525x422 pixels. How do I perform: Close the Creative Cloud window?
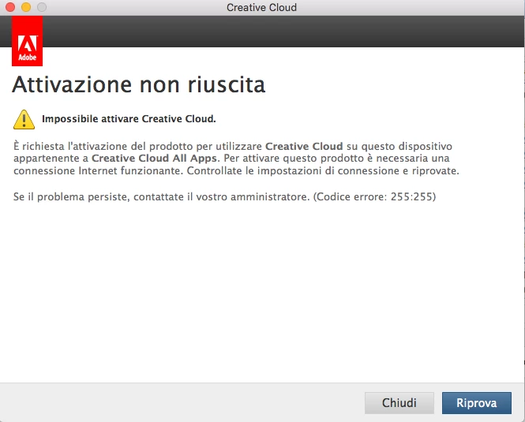pyautogui.click(x=10, y=7)
